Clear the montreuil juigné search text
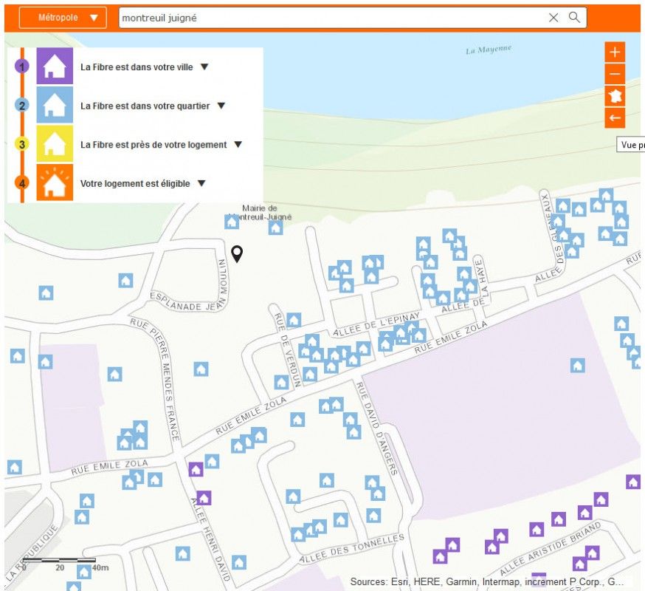Viewport: 645px width, 591px height. (x=553, y=18)
